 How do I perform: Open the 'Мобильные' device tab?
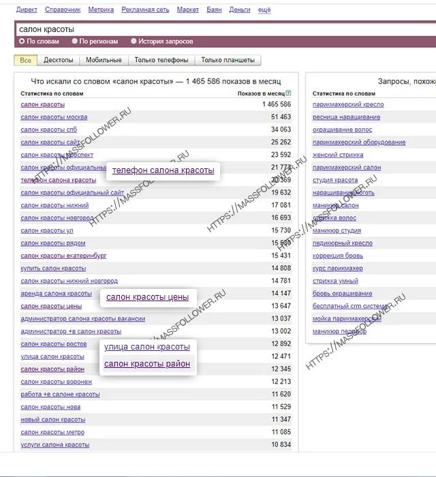coord(104,60)
